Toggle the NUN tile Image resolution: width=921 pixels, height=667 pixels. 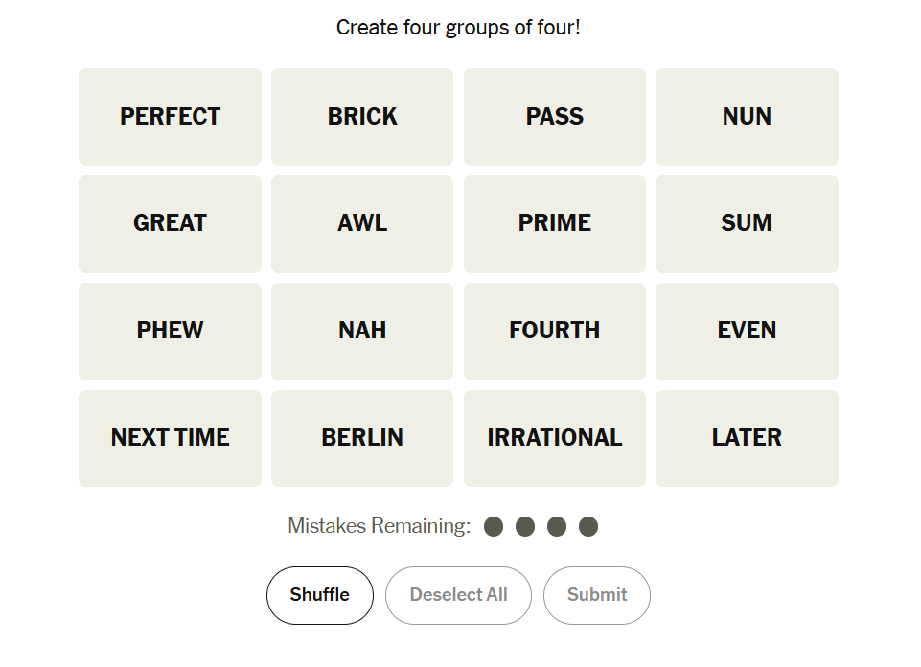[747, 117]
